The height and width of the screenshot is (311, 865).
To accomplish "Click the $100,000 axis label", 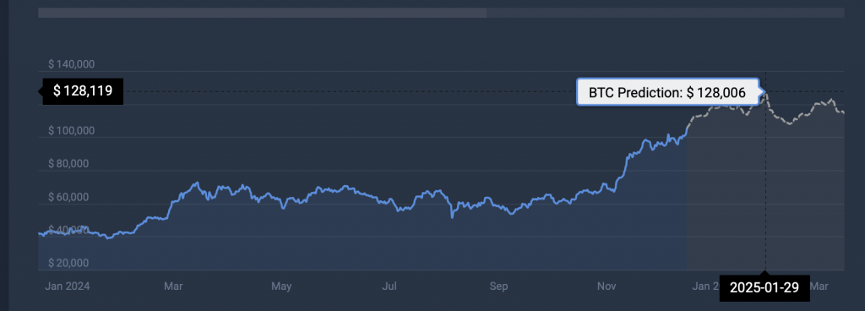I will click(x=72, y=131).
